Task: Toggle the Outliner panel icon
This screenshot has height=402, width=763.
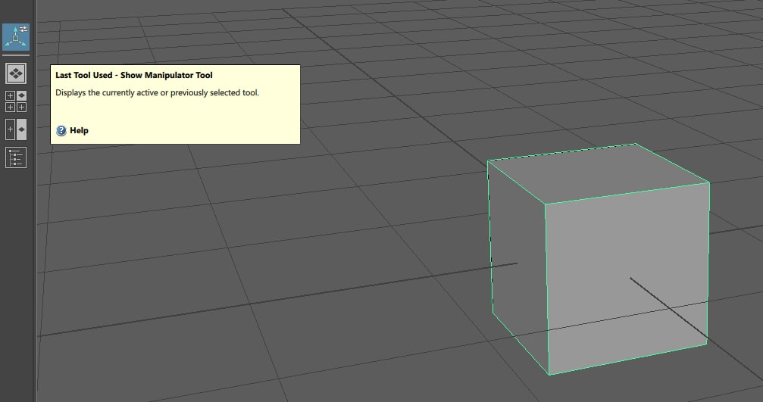Action: point(16,157)
